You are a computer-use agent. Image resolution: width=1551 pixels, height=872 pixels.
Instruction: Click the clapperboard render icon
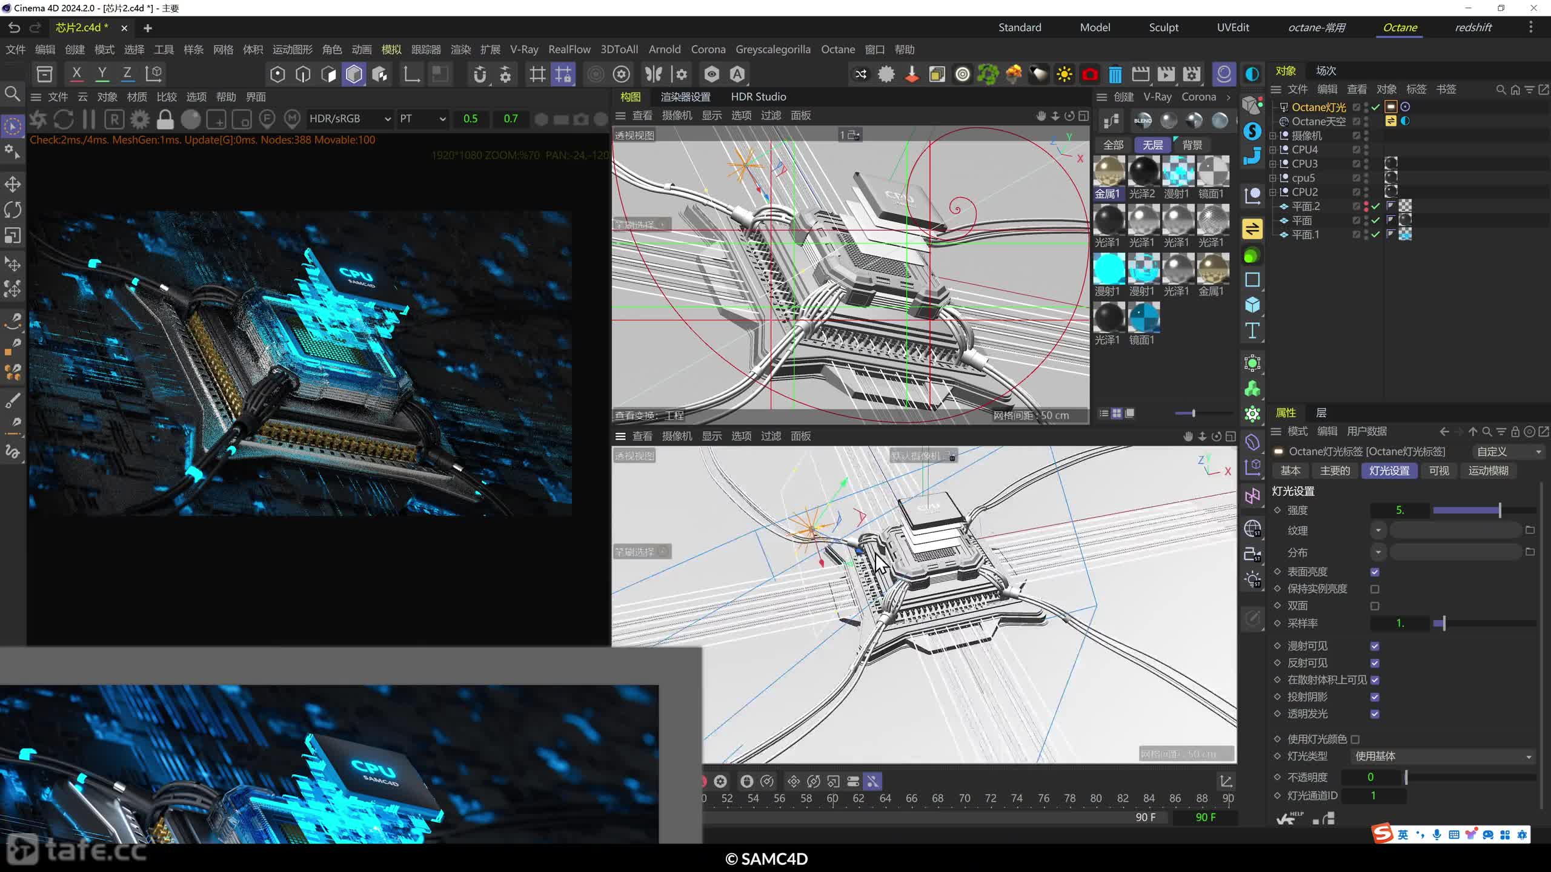point(1140,74)
